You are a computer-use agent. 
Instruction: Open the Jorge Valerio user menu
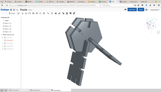click(x=155, y=10)
